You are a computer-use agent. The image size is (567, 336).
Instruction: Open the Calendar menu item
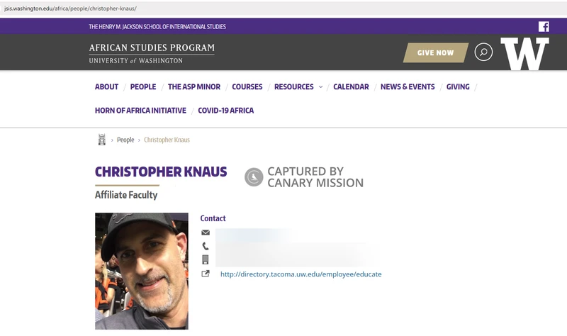[x=351, y=86]
